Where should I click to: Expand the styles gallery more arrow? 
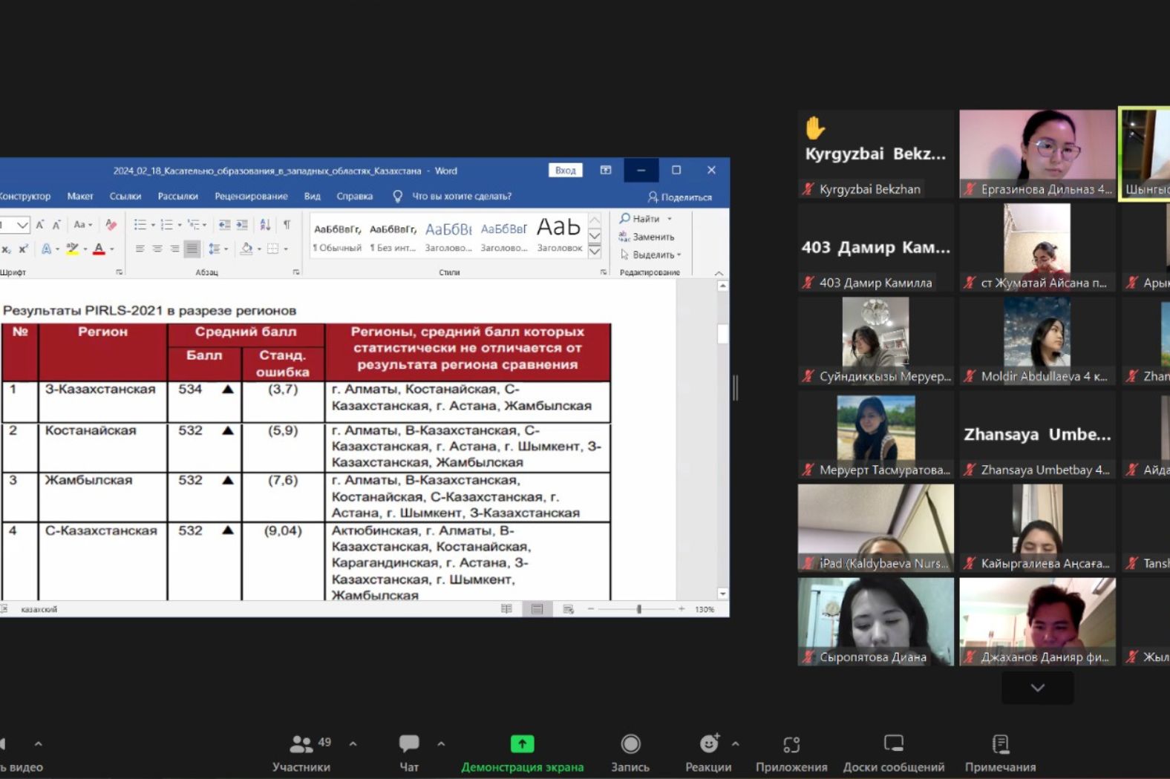point(595,252)
